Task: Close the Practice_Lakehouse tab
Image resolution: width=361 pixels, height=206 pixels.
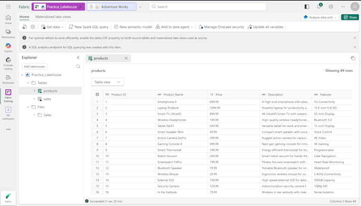Action: coord(81,7)
